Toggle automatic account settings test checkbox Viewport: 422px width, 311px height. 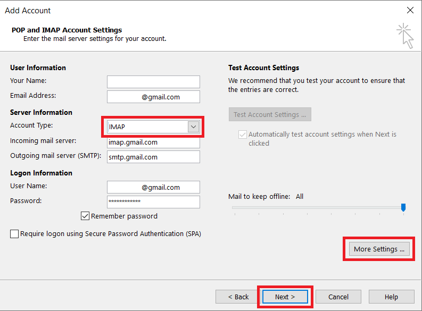click(x=243, y=134)
